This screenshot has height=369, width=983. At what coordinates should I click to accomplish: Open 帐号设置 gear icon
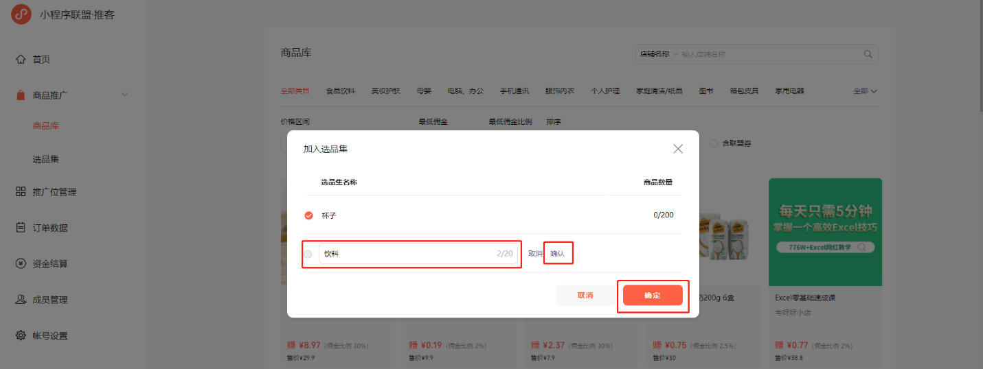(x=21, y=336)
